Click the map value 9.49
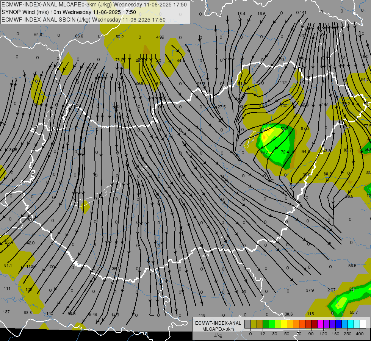Image resolution: width=371 pixels, height=341 pixels. coord(93,314)
